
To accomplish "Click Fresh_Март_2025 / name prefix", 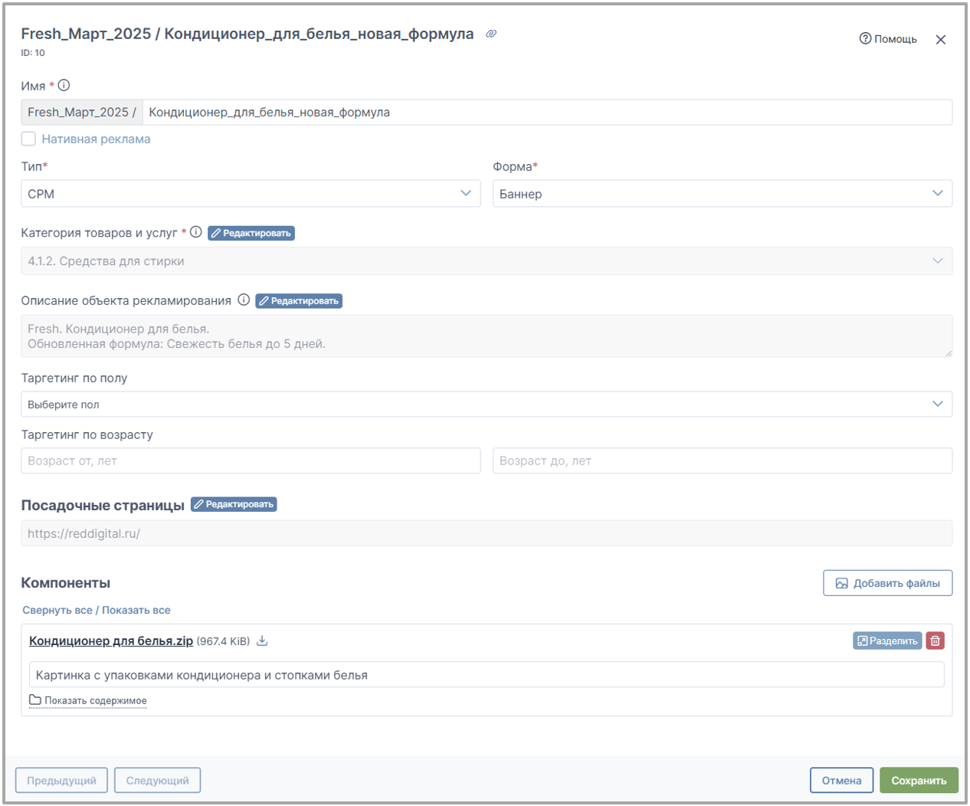I will tap(82, 112).
